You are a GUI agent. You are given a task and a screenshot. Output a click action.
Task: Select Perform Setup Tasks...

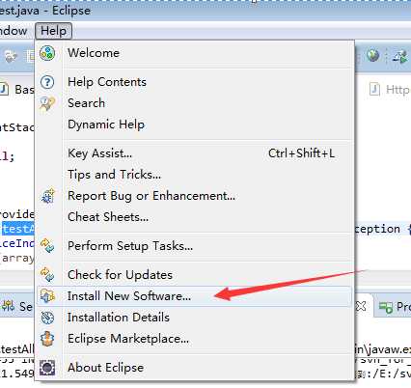(x=194, y=246)
